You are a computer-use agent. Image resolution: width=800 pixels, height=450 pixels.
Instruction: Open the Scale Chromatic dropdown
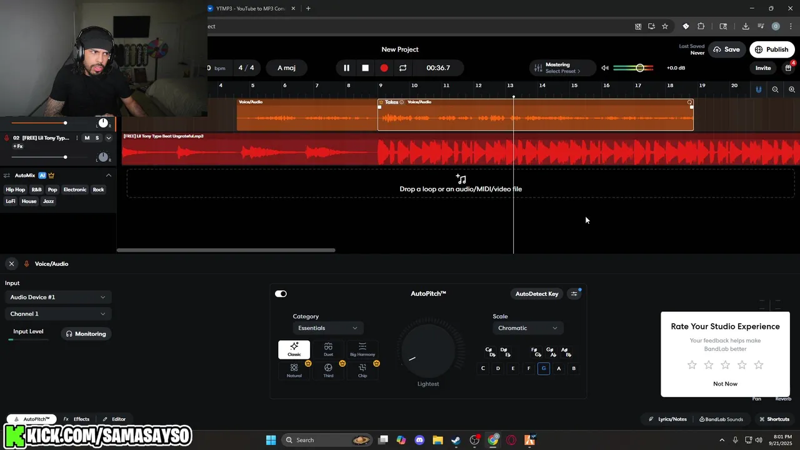click(528, 328)
